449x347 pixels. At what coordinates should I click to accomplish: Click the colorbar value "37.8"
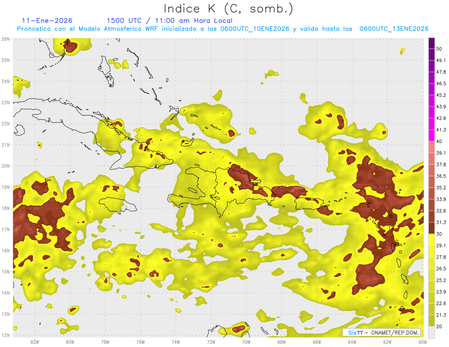click(x=441, y=164)
